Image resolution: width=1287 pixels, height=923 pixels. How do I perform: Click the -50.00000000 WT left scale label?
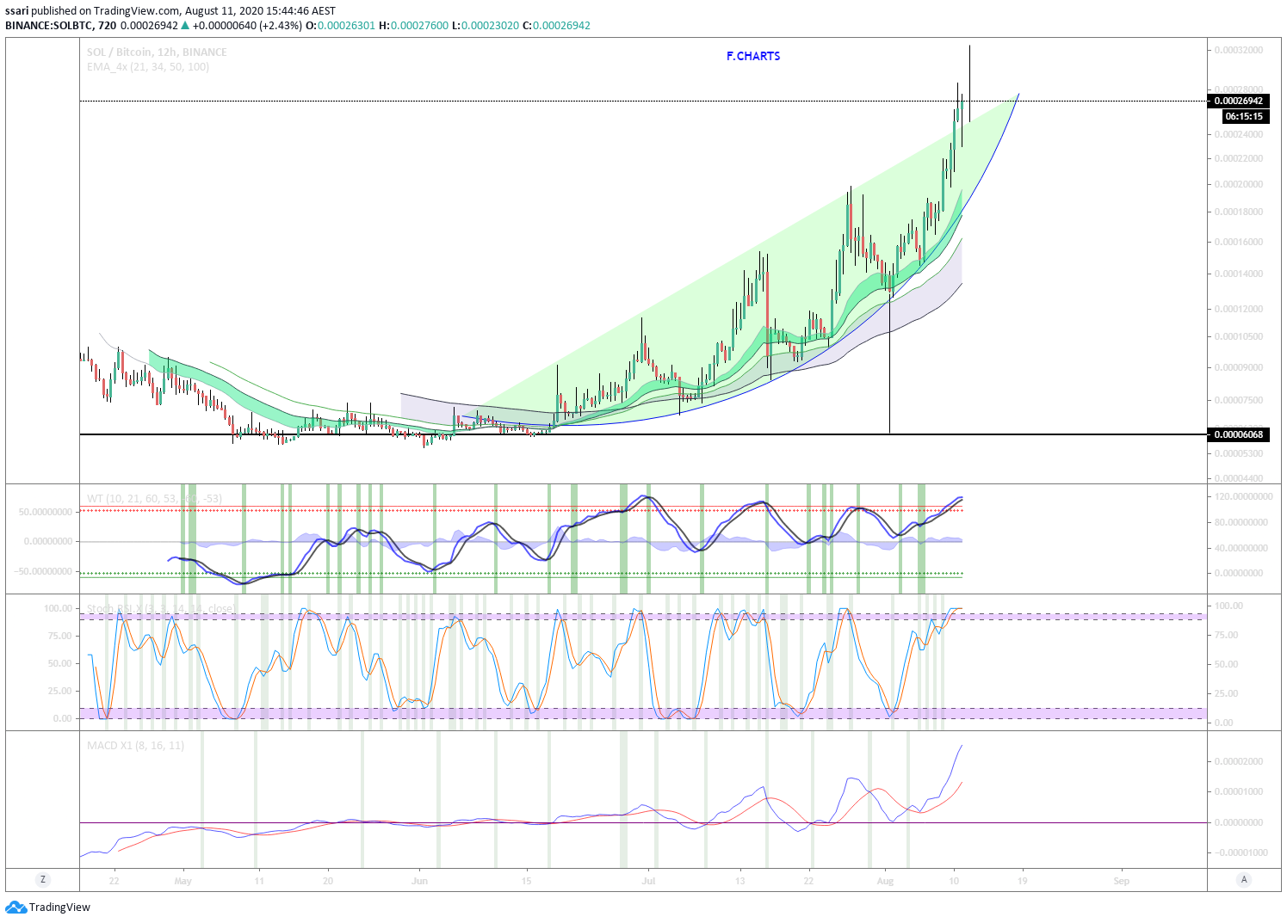pyautogui.click(x=43, y=571)
